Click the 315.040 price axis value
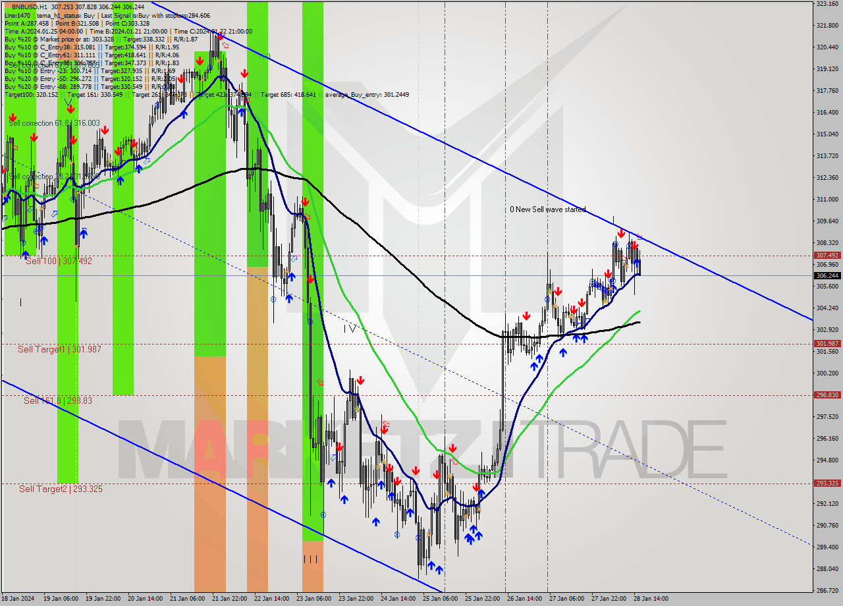 coord(827,134)
